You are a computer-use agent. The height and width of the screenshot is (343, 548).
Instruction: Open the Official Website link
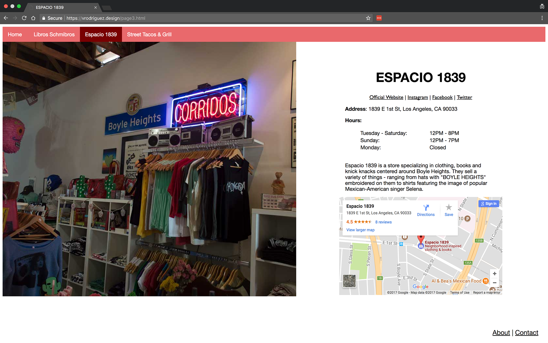[386, 97]
